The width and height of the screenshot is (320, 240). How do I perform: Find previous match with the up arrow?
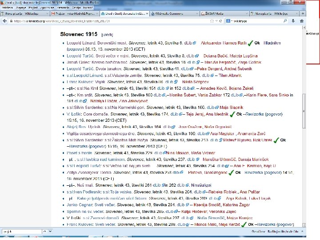[x=44, y=232]
